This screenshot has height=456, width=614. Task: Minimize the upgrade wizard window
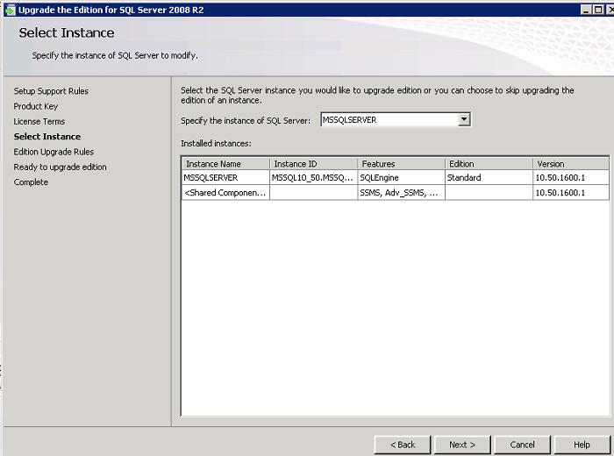click(x=586, y=10)
